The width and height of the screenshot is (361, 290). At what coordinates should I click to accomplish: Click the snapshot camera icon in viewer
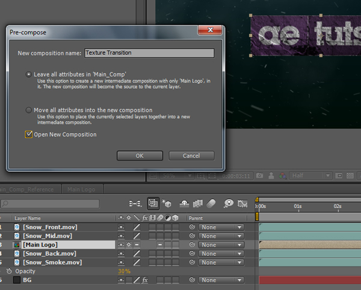pyautogui.click(x=259, y=175)
